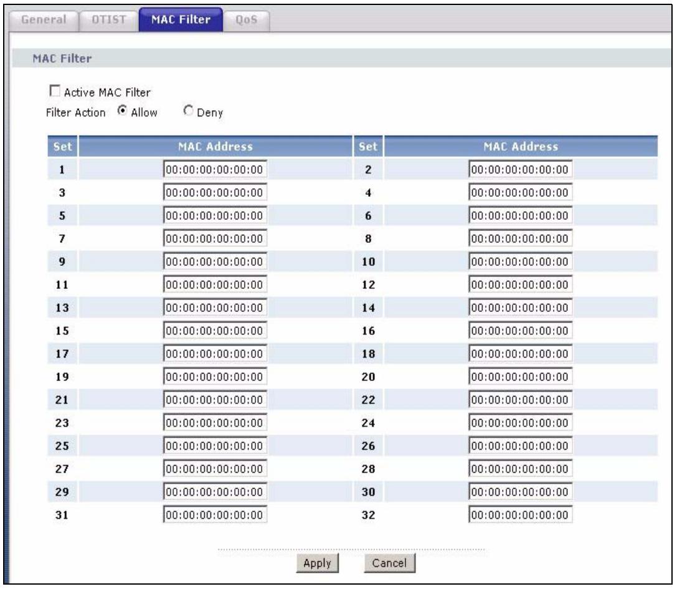677x589 pixels.
Task: Click MAC address field for set 19
Action: [x=215, y=376]
